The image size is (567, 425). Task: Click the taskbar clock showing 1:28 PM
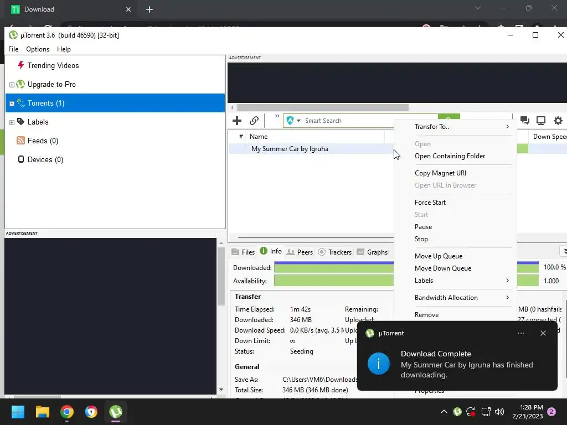click(x=527, y=412)
